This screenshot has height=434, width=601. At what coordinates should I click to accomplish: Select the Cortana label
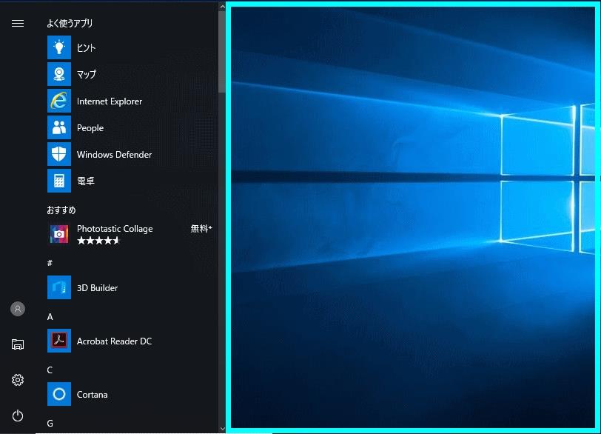[92, 395]
